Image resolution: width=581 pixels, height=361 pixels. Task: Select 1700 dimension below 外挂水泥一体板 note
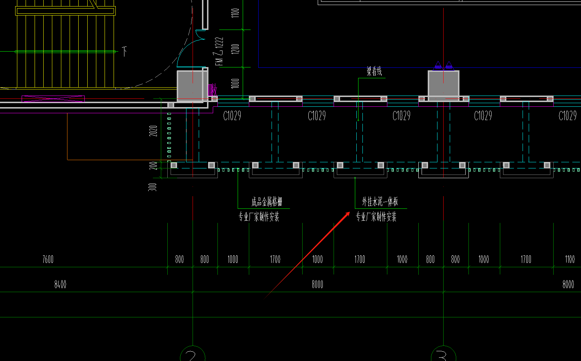(360, 259)
